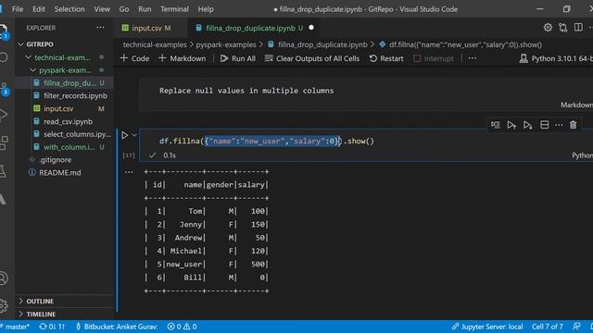Click Run All in the notebook toolbar
The image size is (593, 333).
238,58
